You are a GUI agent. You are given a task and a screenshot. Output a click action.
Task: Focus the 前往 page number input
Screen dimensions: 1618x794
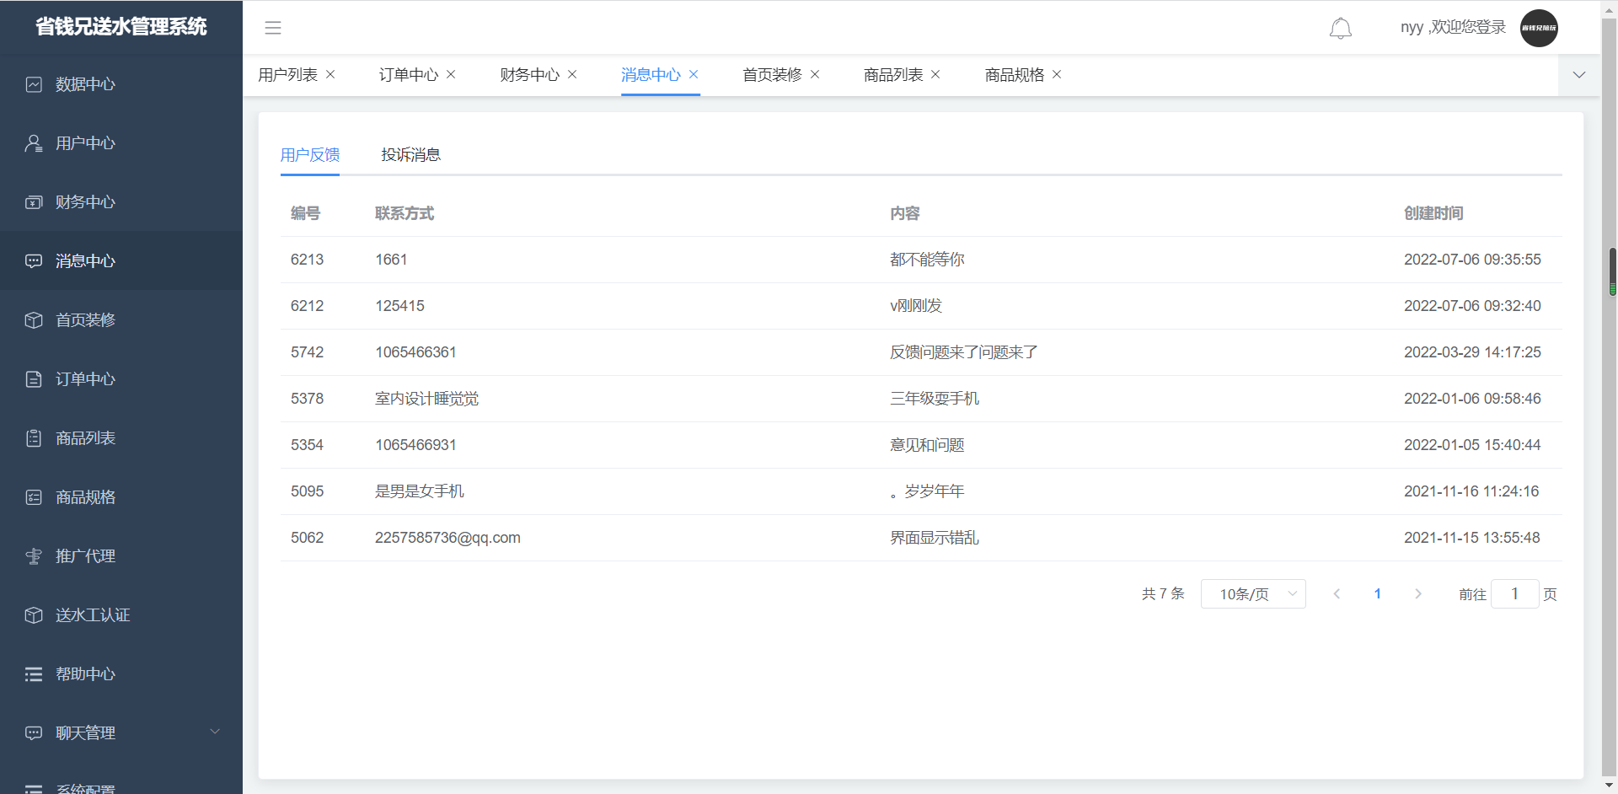point(1514,594)
